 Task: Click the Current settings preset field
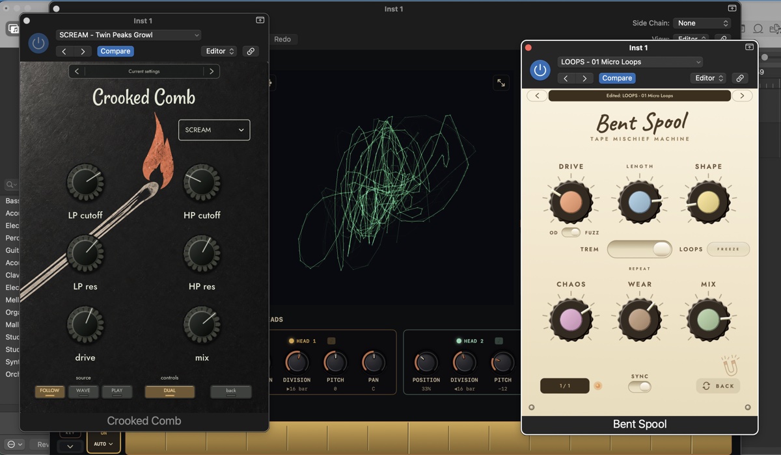coord(144,71)
